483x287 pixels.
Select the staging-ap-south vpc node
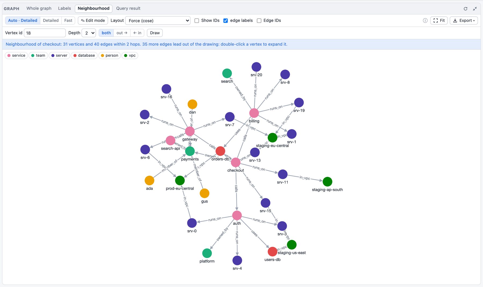pyautogui.click(x=327, y=182)
